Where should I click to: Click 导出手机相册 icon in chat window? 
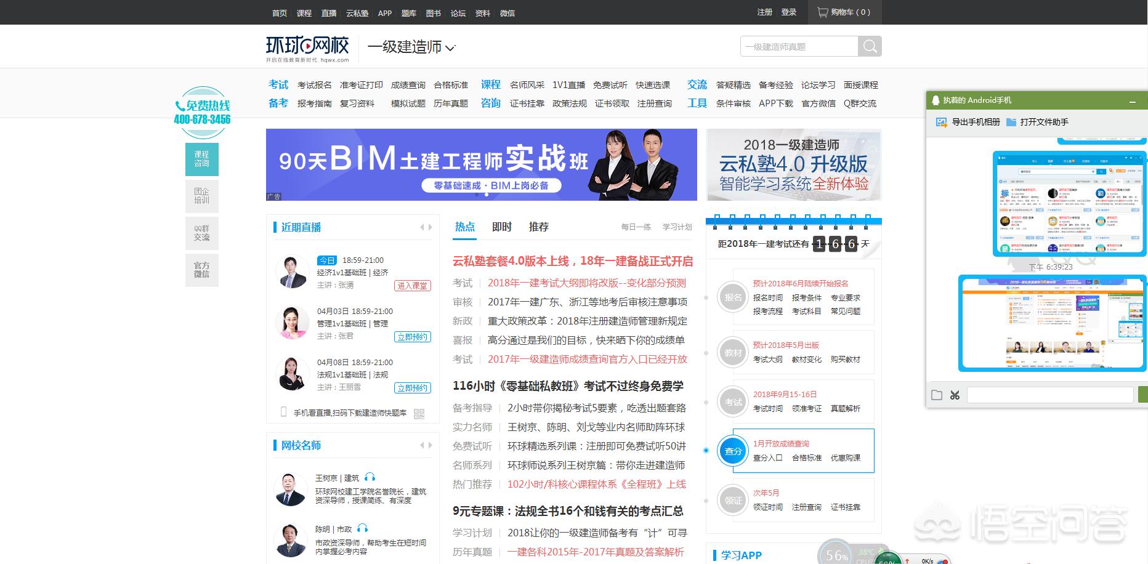coord(942,122)
